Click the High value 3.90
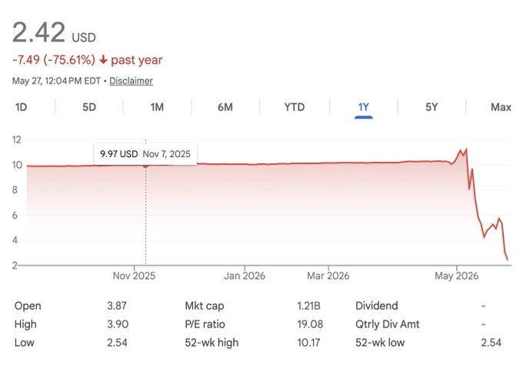 pyautogui.click(x=118, y=324)
